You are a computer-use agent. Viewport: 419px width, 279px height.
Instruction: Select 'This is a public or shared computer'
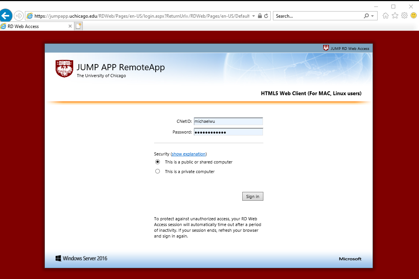pos(158,162)
